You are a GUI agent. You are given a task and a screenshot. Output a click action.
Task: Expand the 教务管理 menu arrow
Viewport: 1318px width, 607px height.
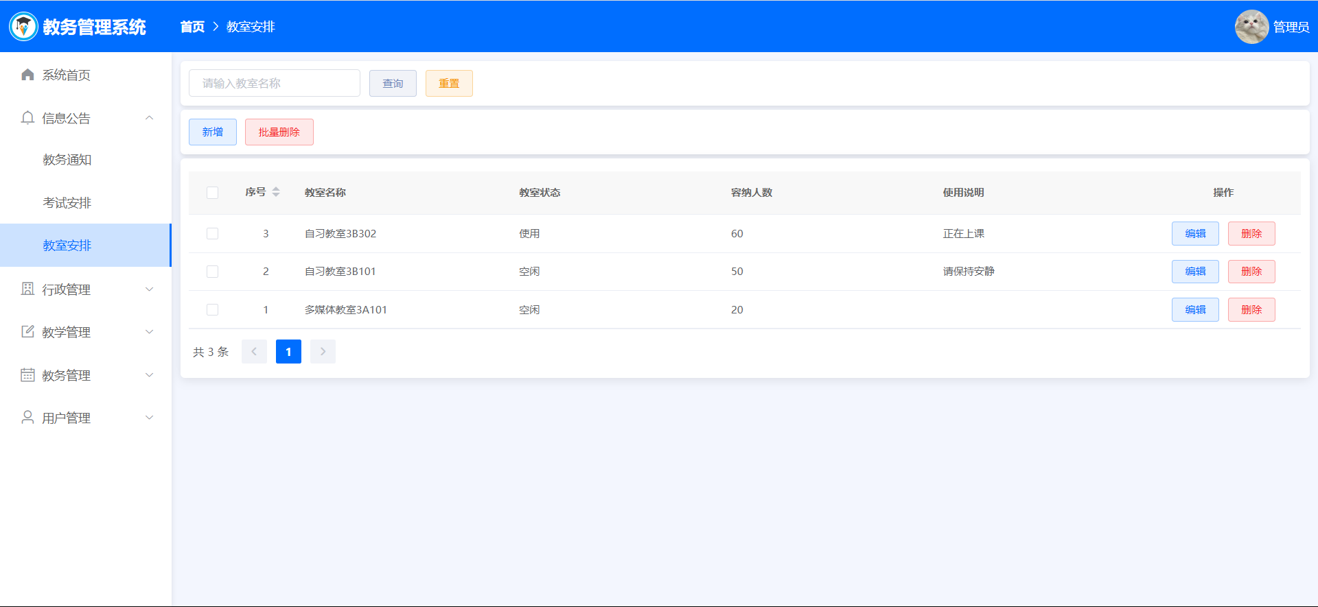[149, 375]
